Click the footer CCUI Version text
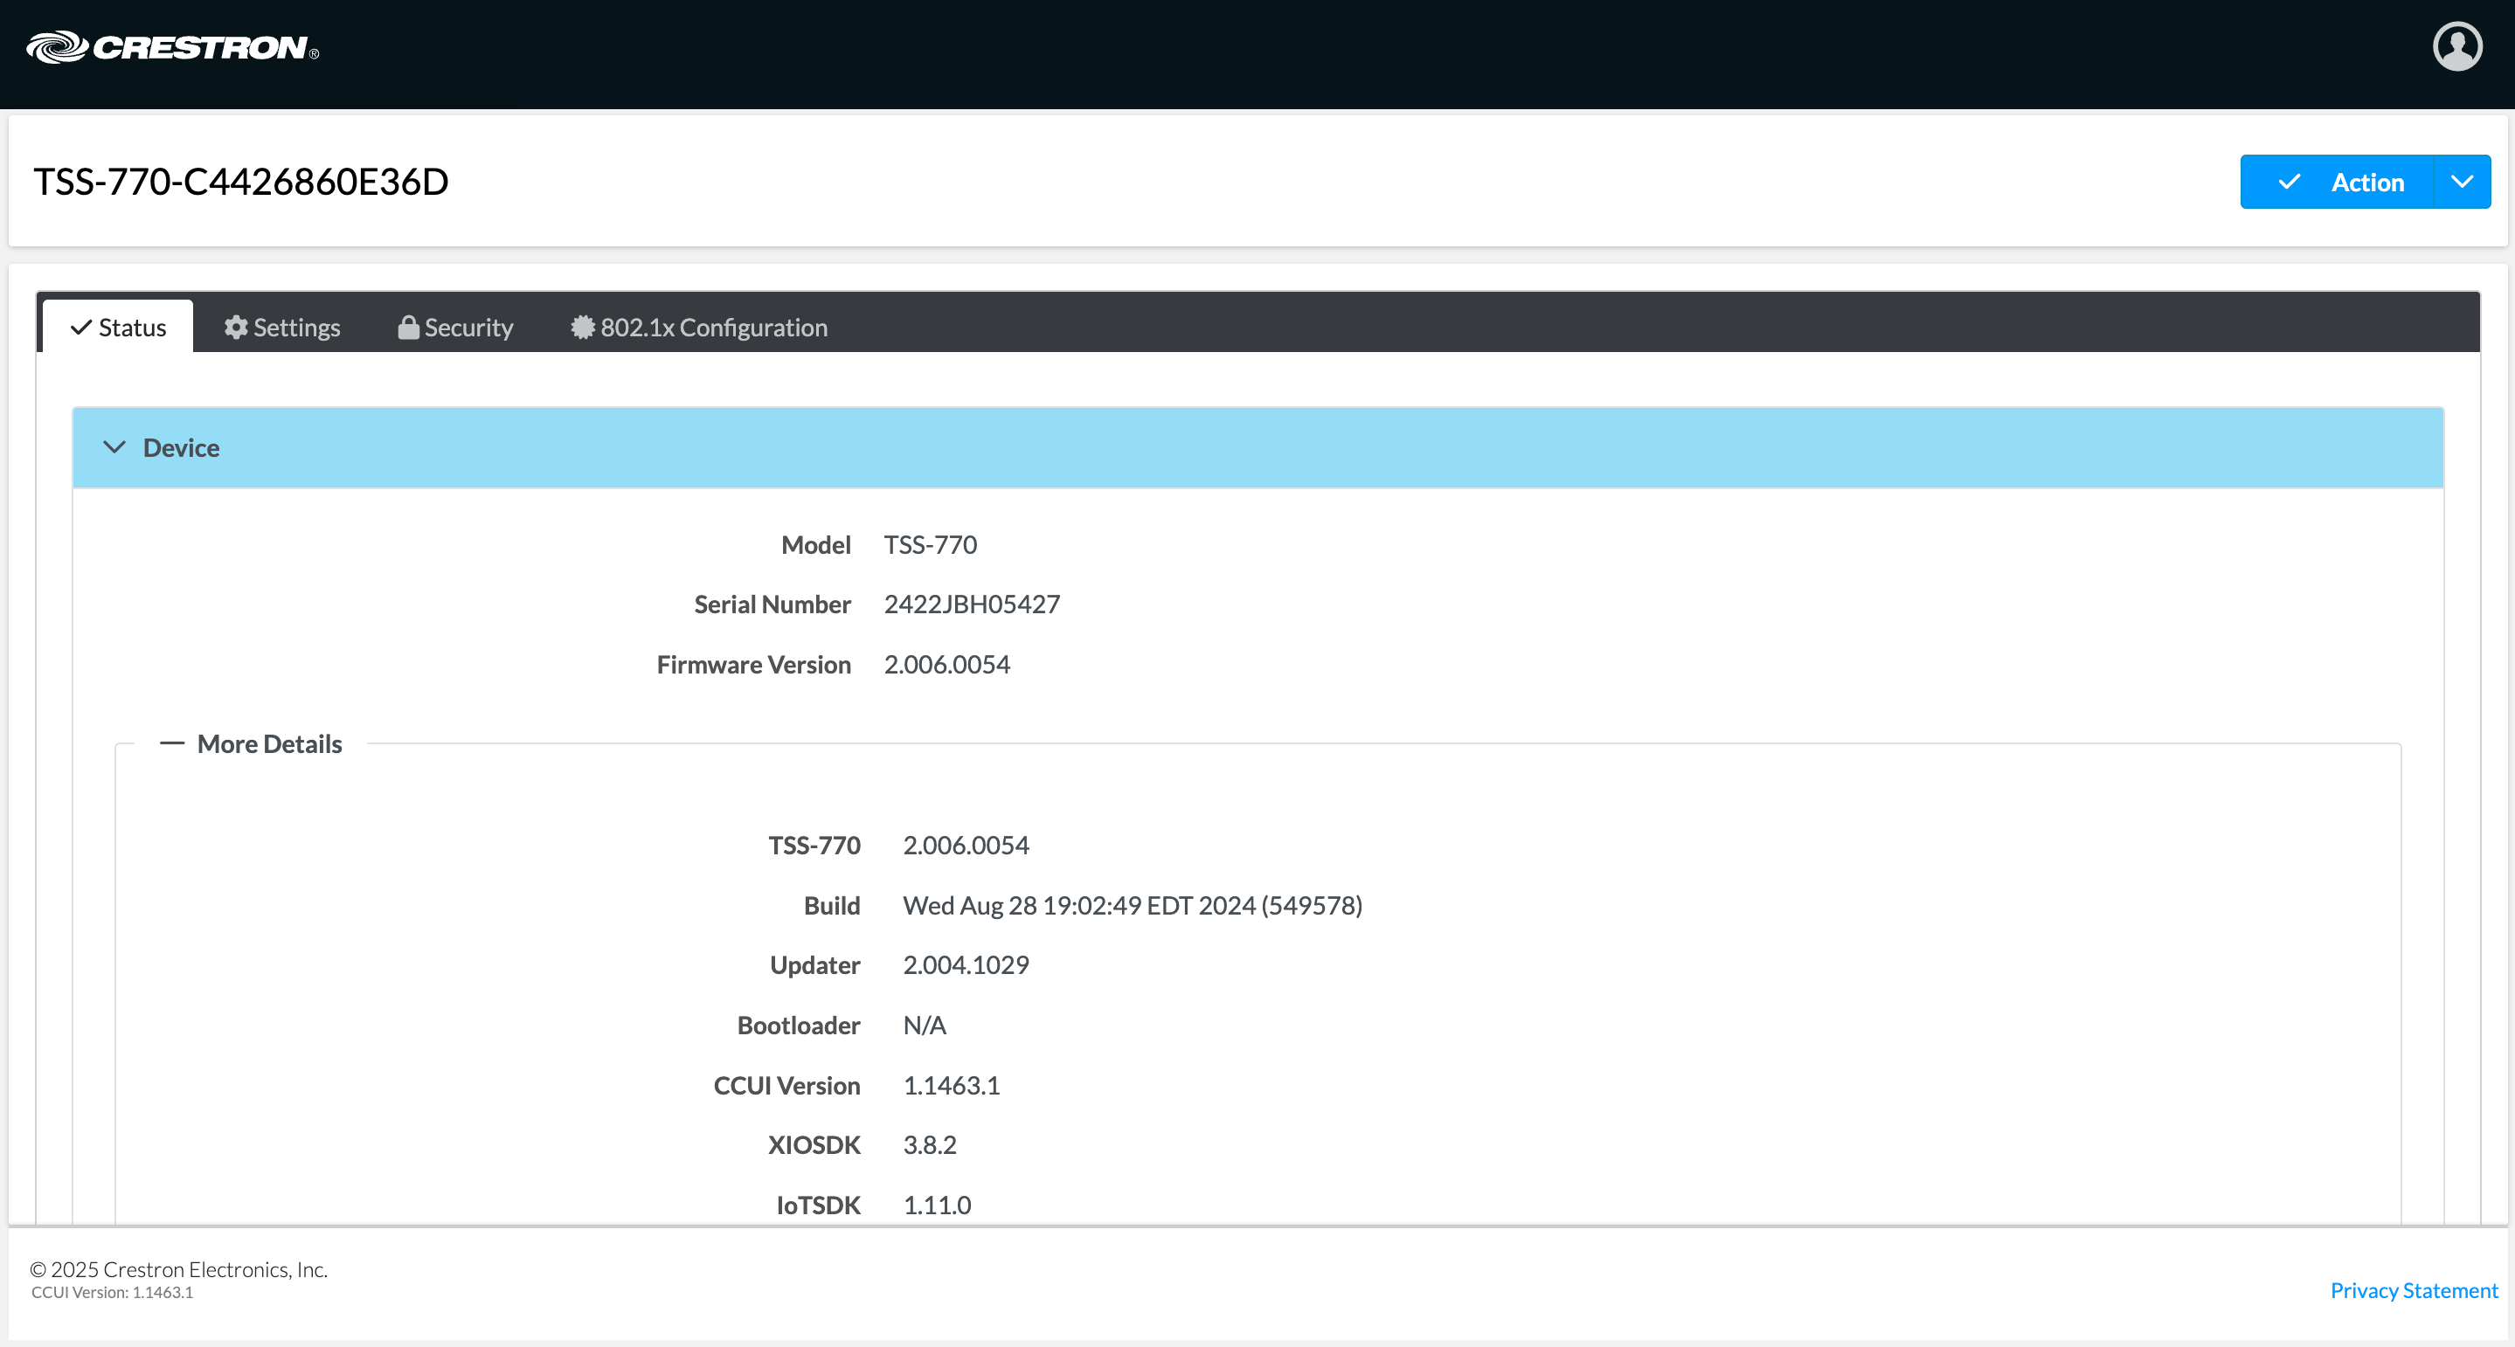2515x1347 pixels. click(112, 1292)
